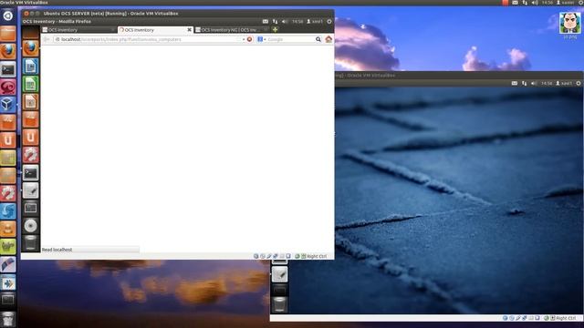Open host top panel network indicator
Screen dimensions: 584x328
click(525, 3)
